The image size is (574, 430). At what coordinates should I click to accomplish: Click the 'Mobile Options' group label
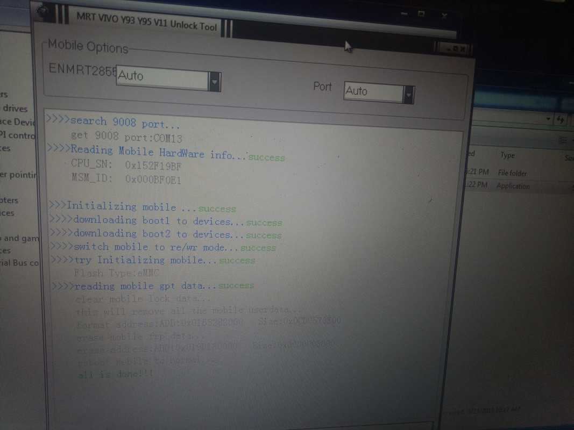click(x=88, y=46)
